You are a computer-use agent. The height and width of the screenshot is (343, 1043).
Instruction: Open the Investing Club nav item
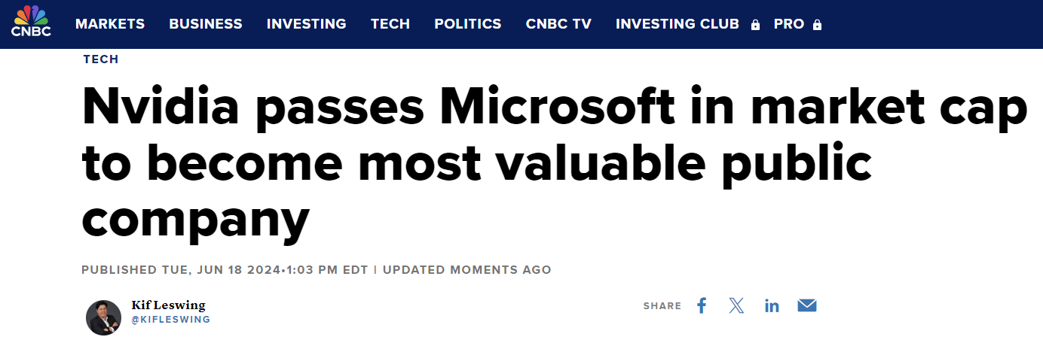(677, 24)
